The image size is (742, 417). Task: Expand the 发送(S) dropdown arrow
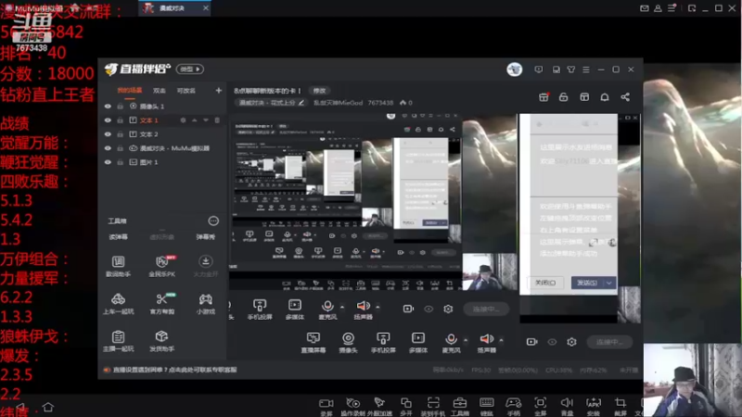pos(609,283)
